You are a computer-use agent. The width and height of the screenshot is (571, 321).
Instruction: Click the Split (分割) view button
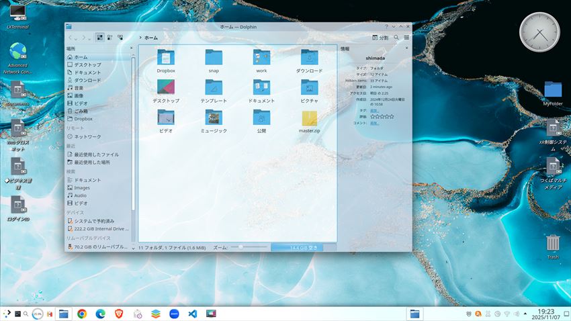(x=380, y=38)
